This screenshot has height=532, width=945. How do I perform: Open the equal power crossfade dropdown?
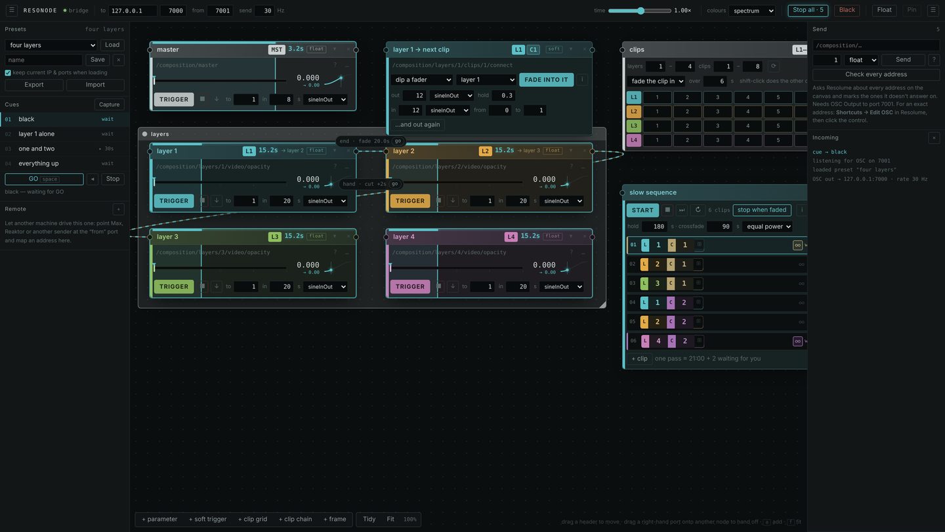click(767, 227)
